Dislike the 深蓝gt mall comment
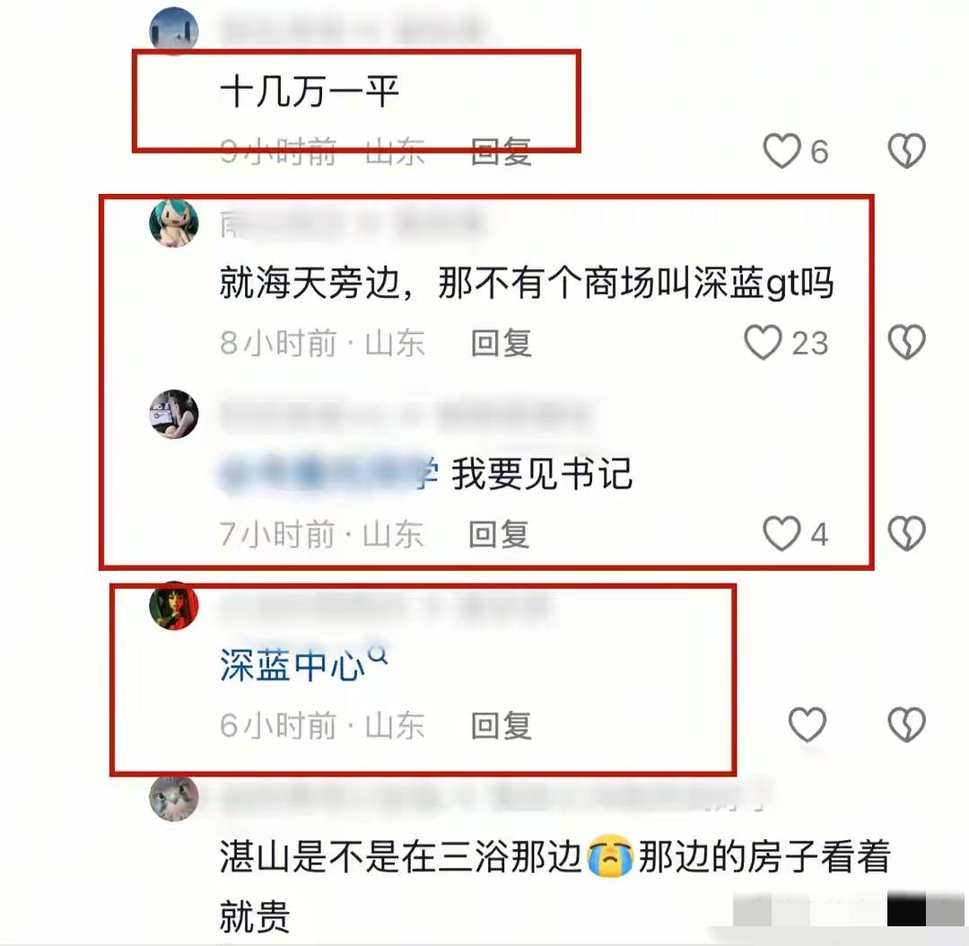The height and width of the screenshot is (946, 969). point(906,343)
